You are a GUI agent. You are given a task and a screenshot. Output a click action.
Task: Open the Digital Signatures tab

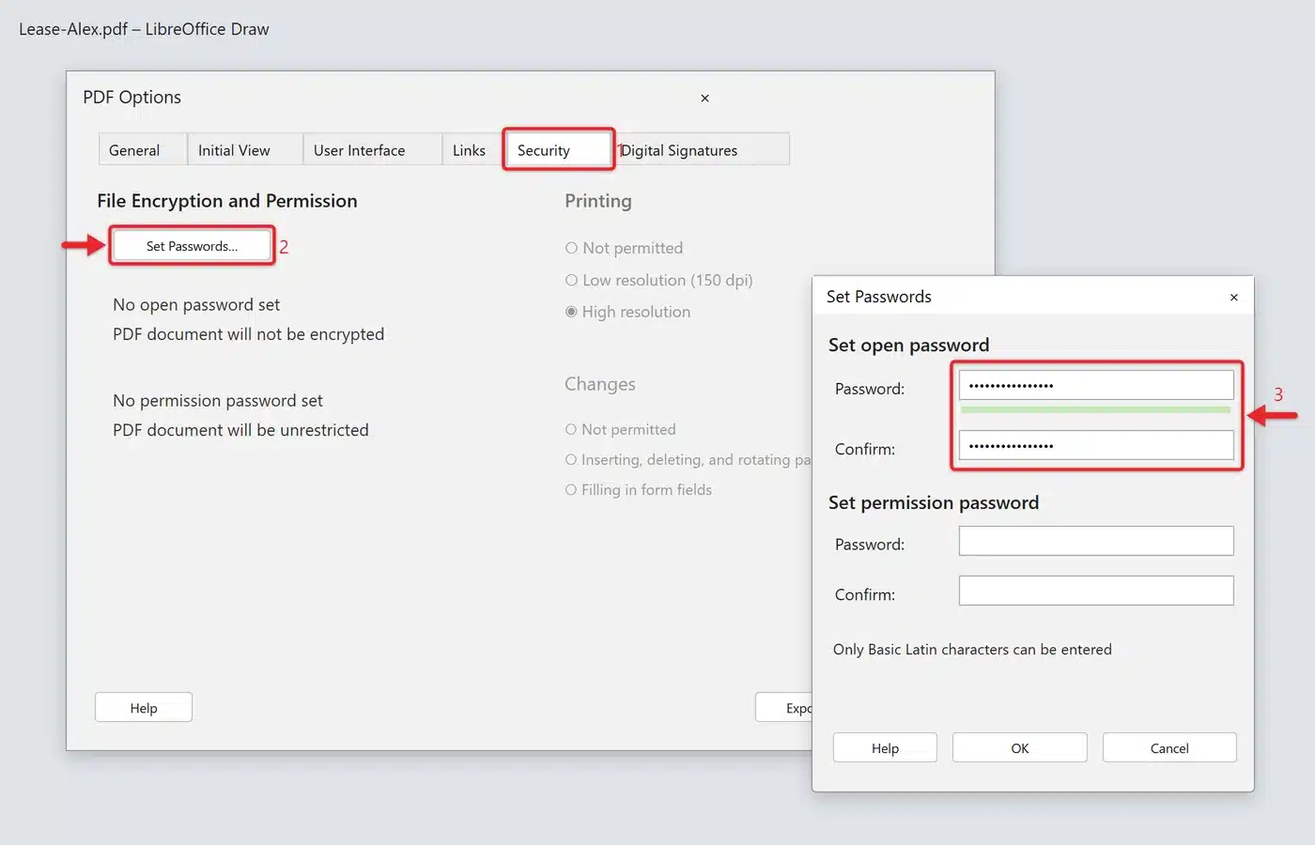(x=703, y=150)
